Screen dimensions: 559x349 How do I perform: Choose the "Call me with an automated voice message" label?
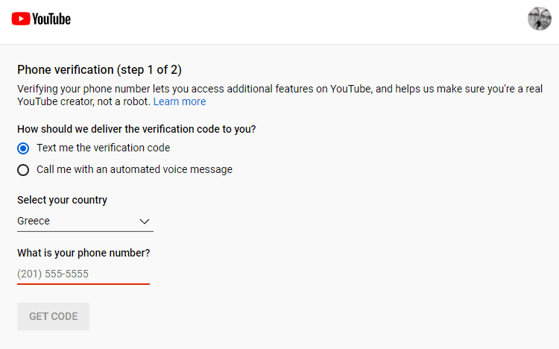[134, 169]
